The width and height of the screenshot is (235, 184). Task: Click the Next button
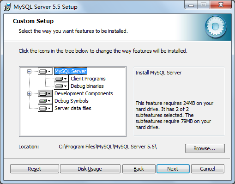(x=173, y=169)
